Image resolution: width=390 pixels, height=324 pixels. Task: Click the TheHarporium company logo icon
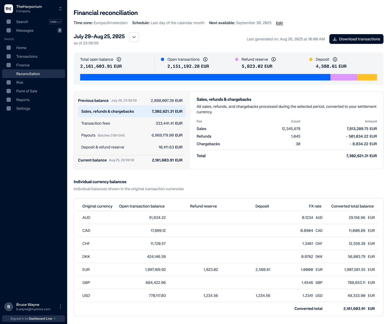tap(9, 9)
